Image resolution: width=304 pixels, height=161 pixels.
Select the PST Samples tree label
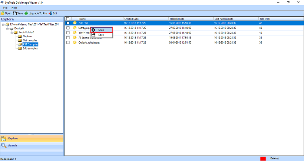pyautogui.click(x=30, y=44)
